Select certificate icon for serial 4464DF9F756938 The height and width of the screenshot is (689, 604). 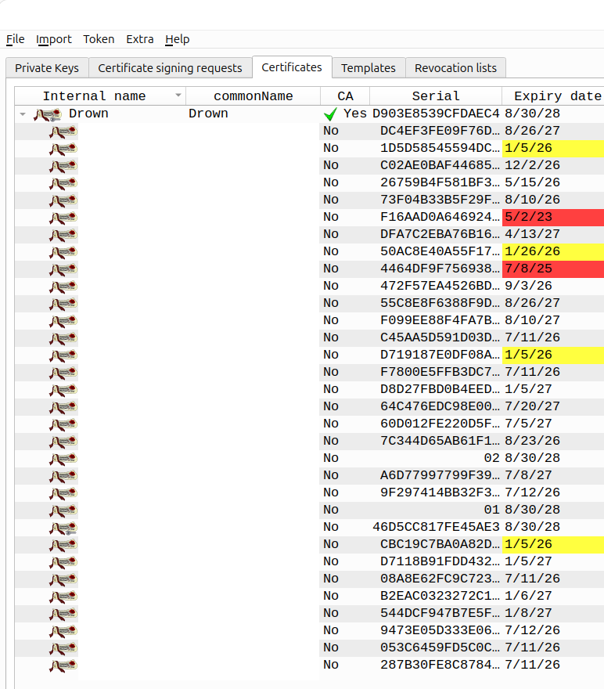(63, 269)
